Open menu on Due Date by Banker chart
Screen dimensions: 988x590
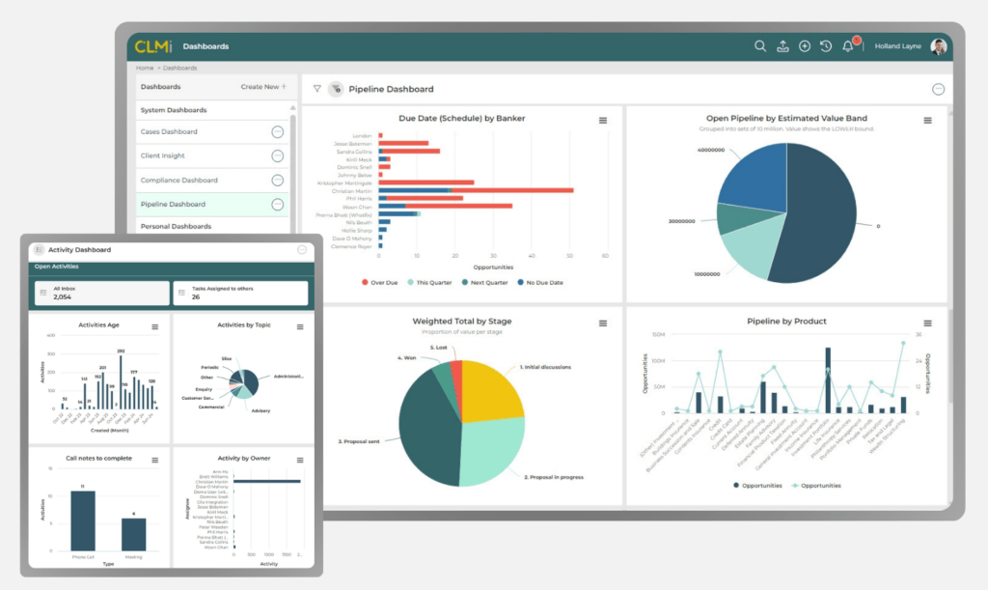point(603,121)
